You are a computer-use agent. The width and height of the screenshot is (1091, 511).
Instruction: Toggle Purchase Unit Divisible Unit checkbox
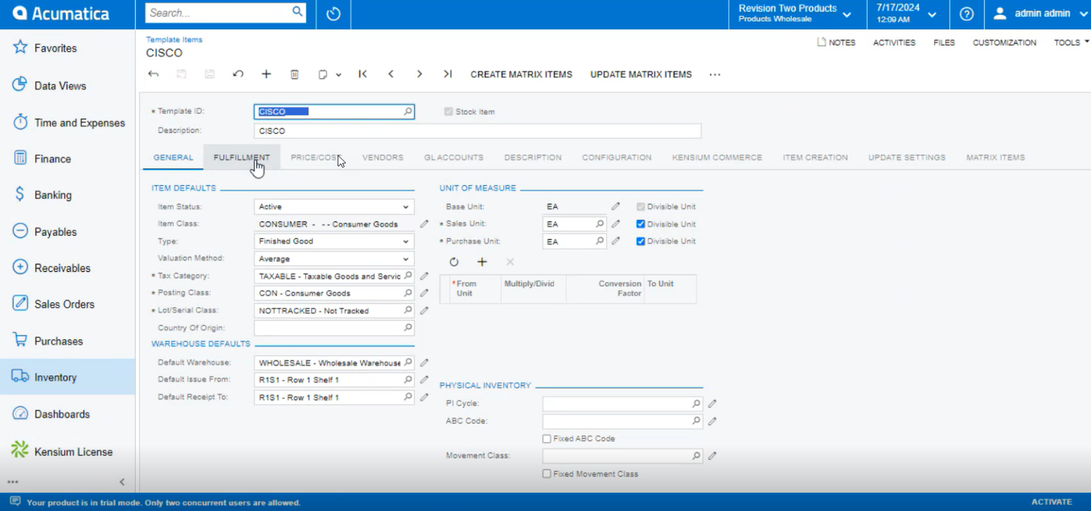point(641,241)
